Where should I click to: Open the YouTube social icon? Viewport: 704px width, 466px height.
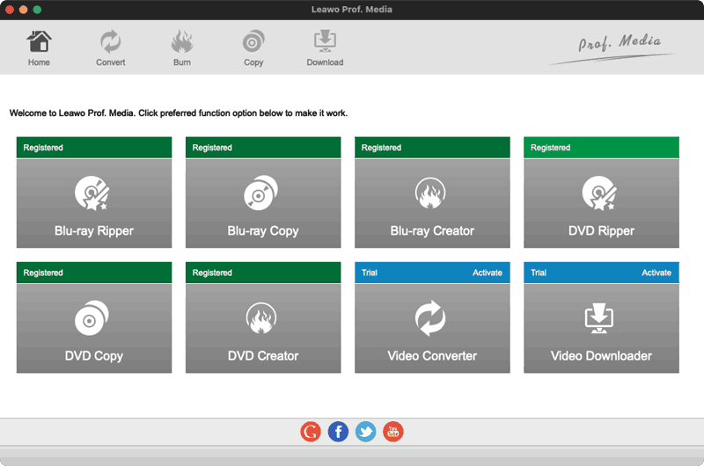click(x=393, y=432)
